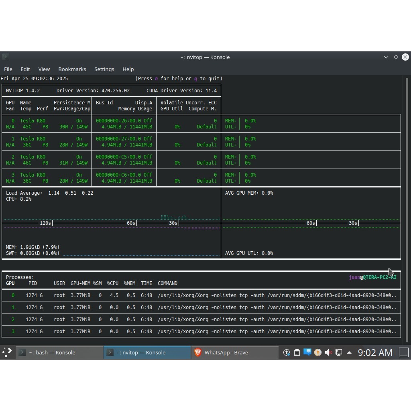The image size is (411, 411).
Task: Click the terminal vertical scrollbar
Action: tap(407, 210)
